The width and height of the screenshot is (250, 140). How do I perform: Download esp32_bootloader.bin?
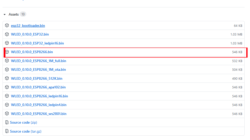click(x=28, y=26)
